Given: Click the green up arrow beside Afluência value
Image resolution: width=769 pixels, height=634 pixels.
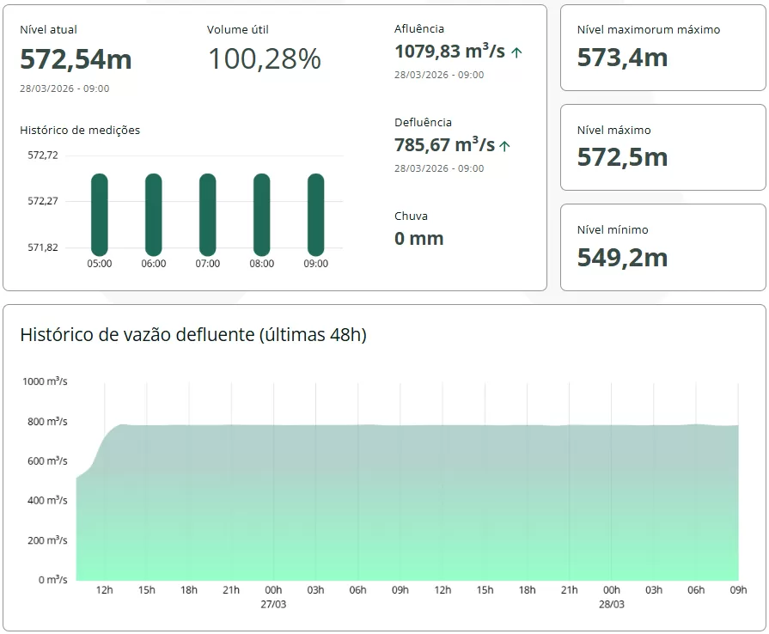Looking at the screenshot, I should (x=516, y=52).
